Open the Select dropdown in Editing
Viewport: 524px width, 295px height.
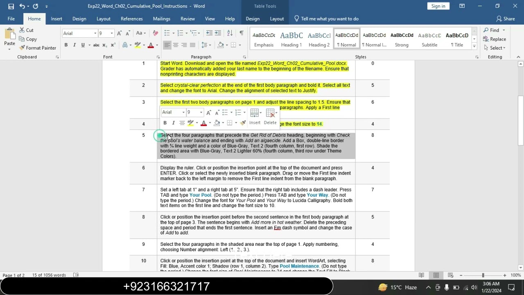tap(498, 48)
